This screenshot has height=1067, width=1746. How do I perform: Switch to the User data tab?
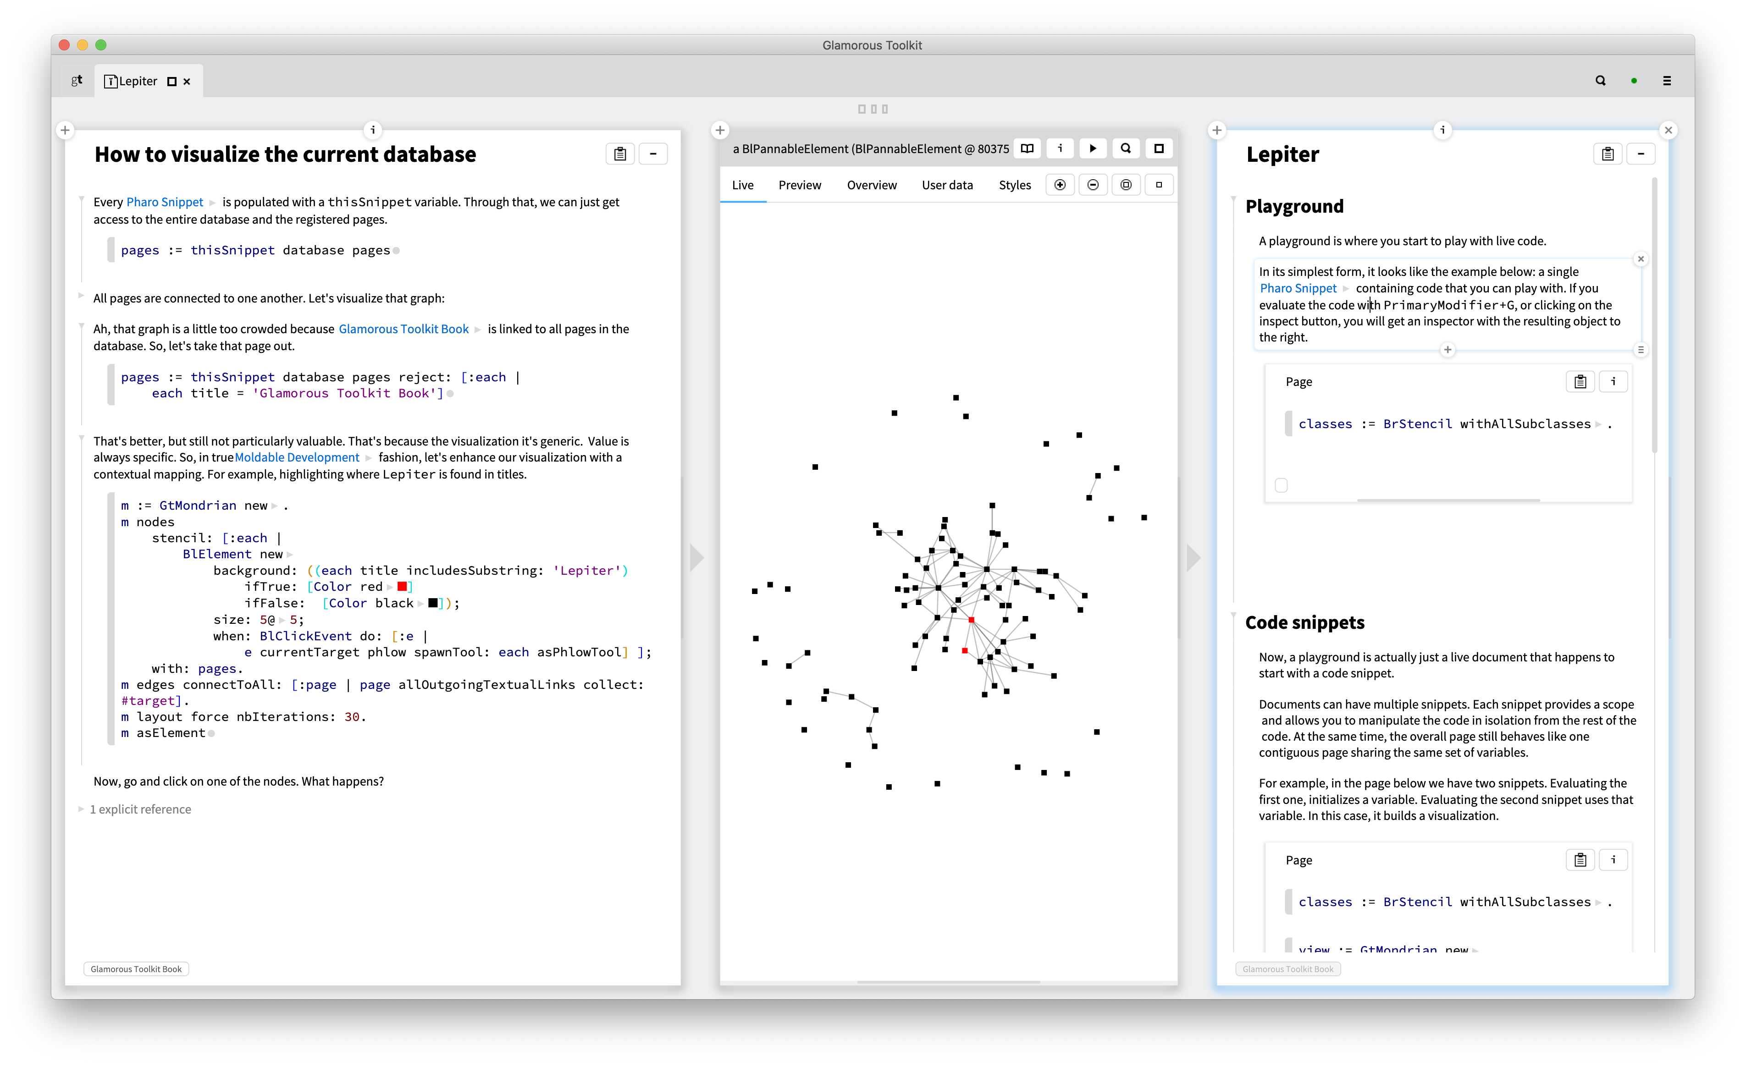click(x=947, y=185)
